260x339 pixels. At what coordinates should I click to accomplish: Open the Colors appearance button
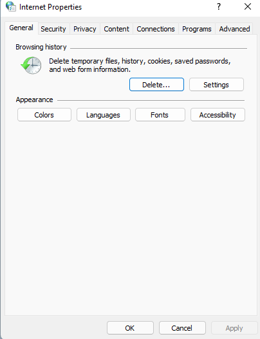coord(44,115)
